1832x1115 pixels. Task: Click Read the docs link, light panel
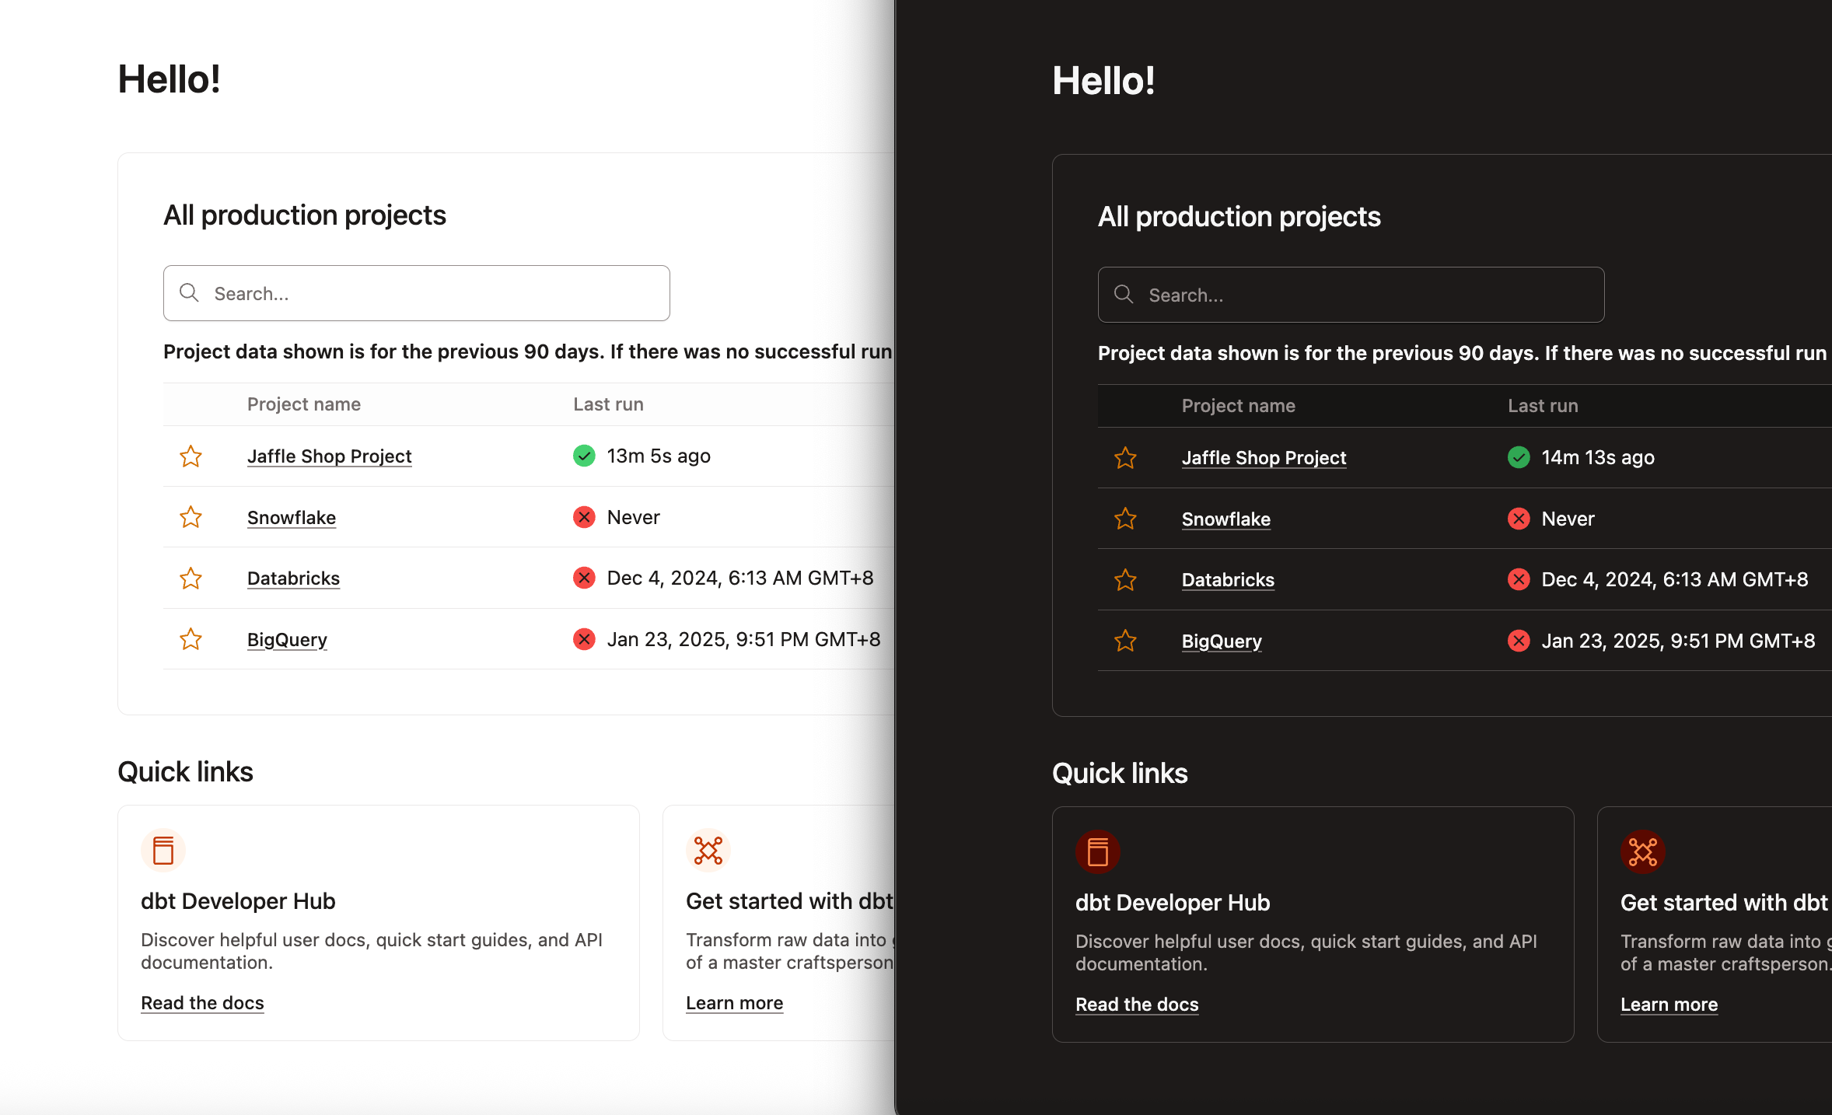tap(202, 1003)
